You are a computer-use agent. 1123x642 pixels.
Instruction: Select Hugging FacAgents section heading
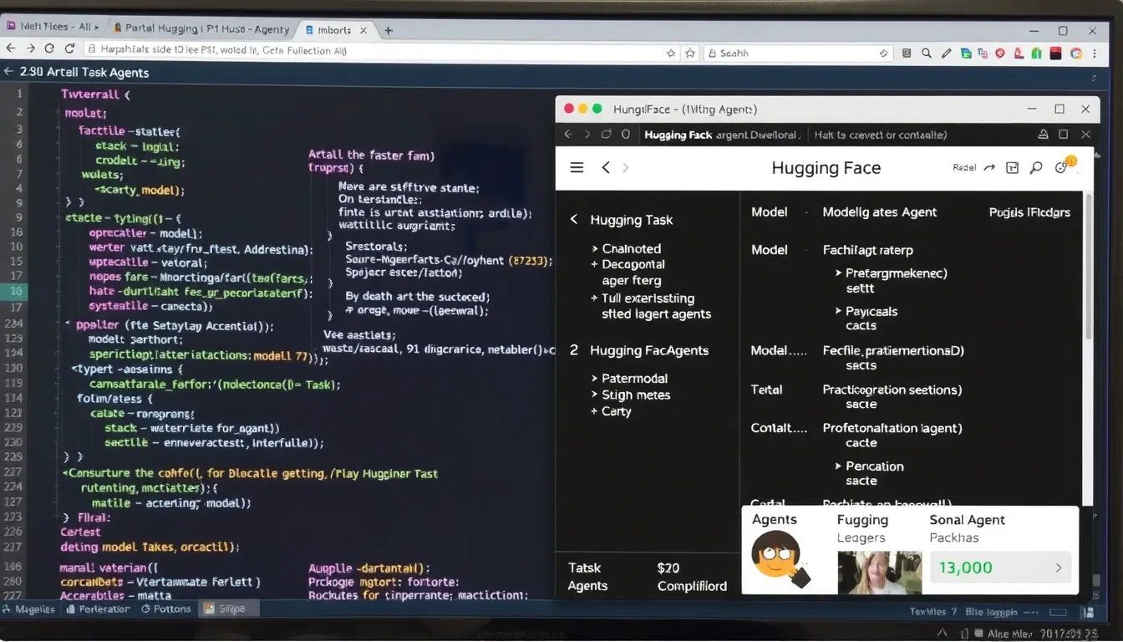tap(649, 350)
